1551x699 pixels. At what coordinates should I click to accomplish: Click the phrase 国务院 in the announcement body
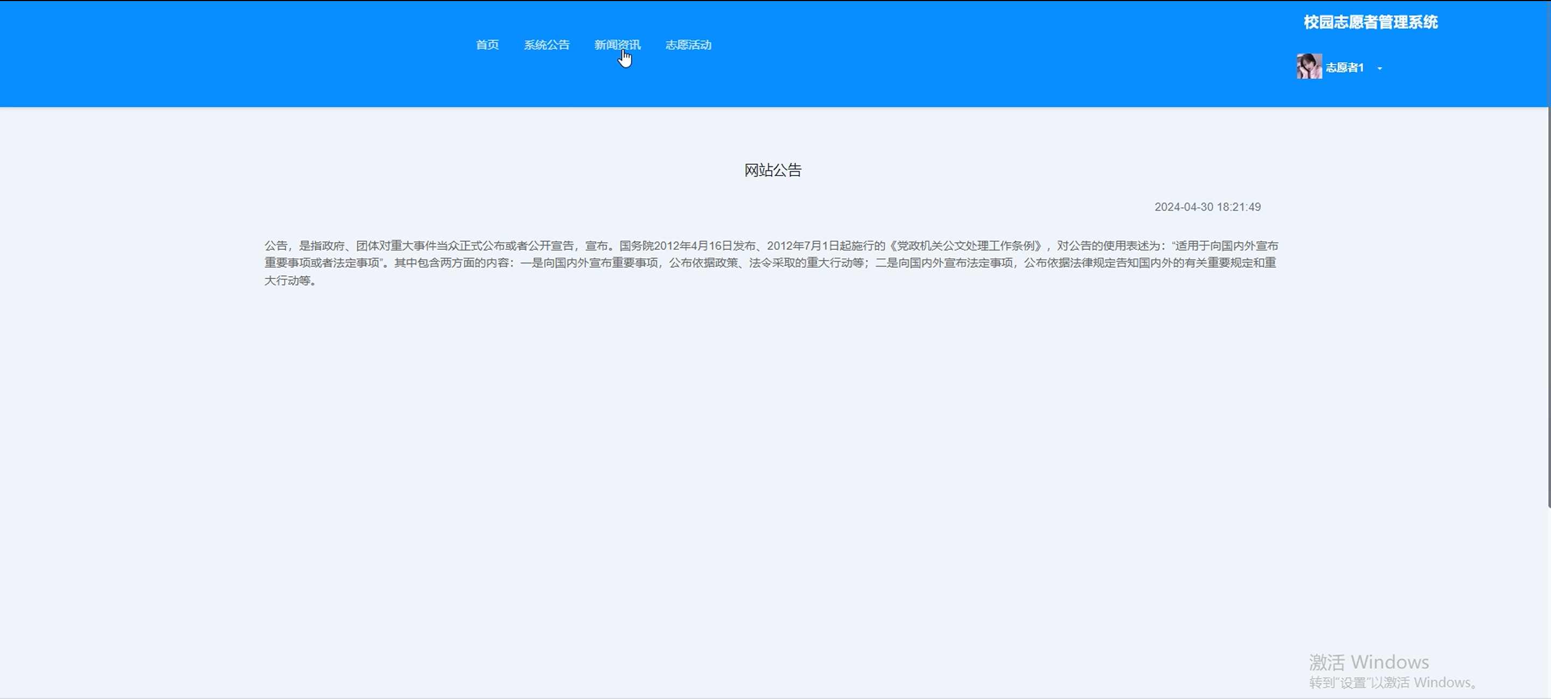click(637, 246)
